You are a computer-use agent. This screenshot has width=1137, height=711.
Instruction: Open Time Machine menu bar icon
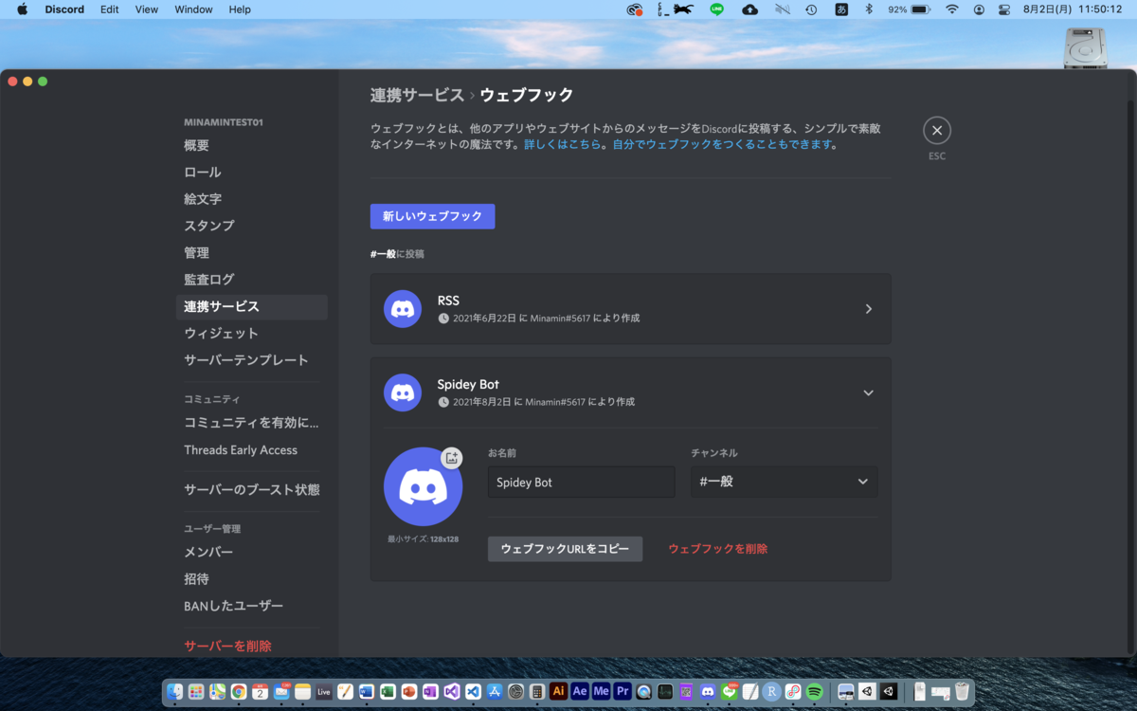811,9
